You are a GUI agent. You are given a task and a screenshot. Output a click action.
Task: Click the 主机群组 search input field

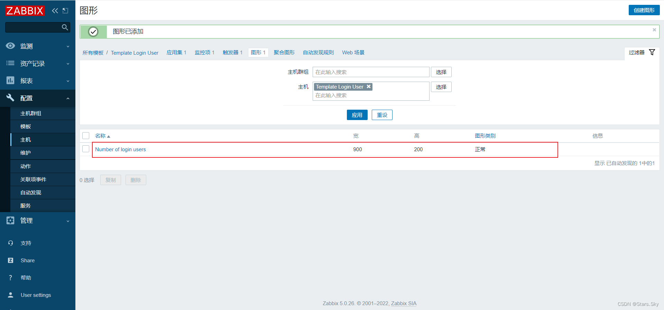click(x=371, y=72)
